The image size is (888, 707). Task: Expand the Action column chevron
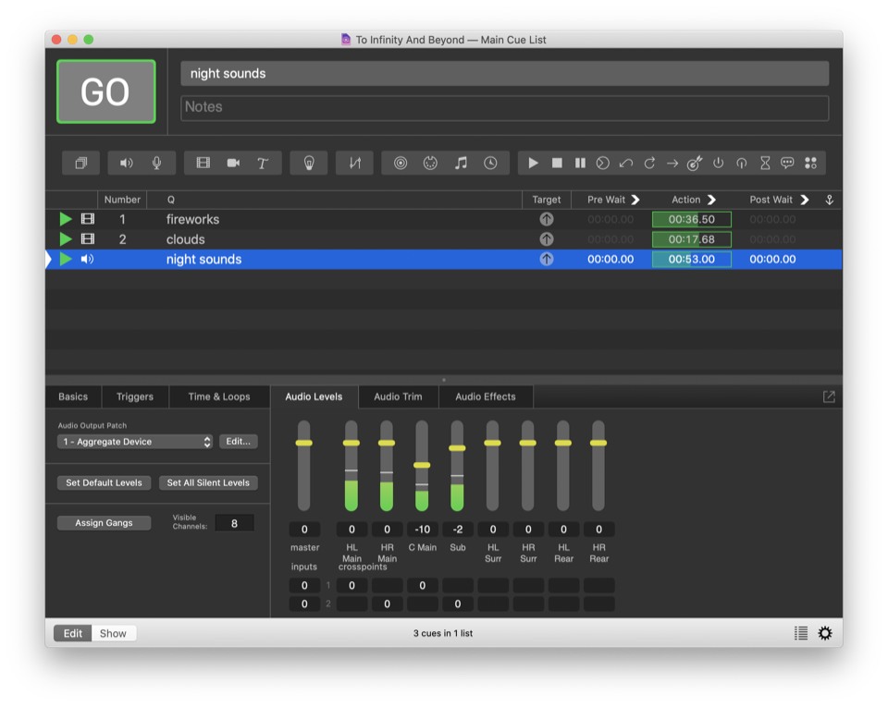pos(711,200)
